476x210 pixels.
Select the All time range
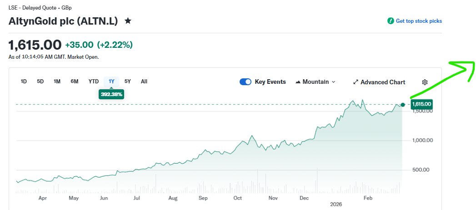(144, 81)
